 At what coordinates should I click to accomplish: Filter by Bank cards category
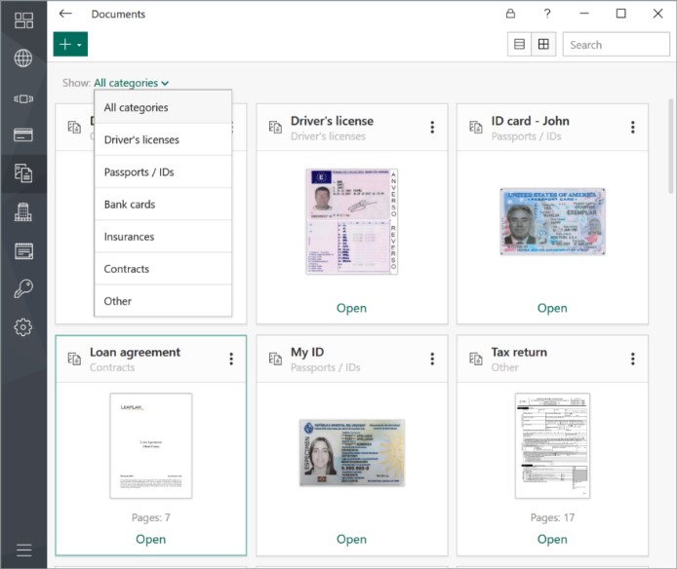click(x=163, y=205)
